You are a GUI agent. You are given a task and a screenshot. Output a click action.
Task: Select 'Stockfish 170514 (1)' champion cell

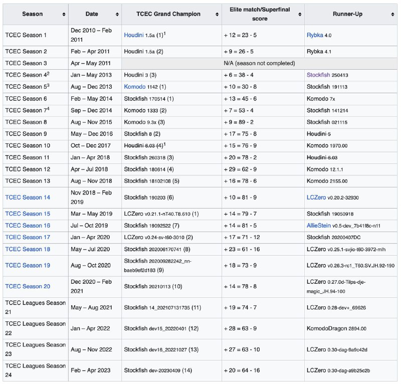click(171, 98)
